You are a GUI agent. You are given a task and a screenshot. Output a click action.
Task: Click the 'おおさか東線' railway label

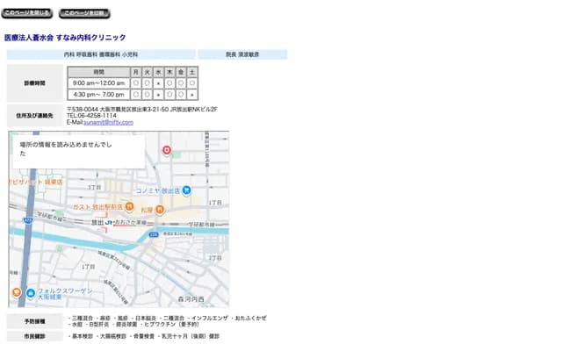coord(131,222)
